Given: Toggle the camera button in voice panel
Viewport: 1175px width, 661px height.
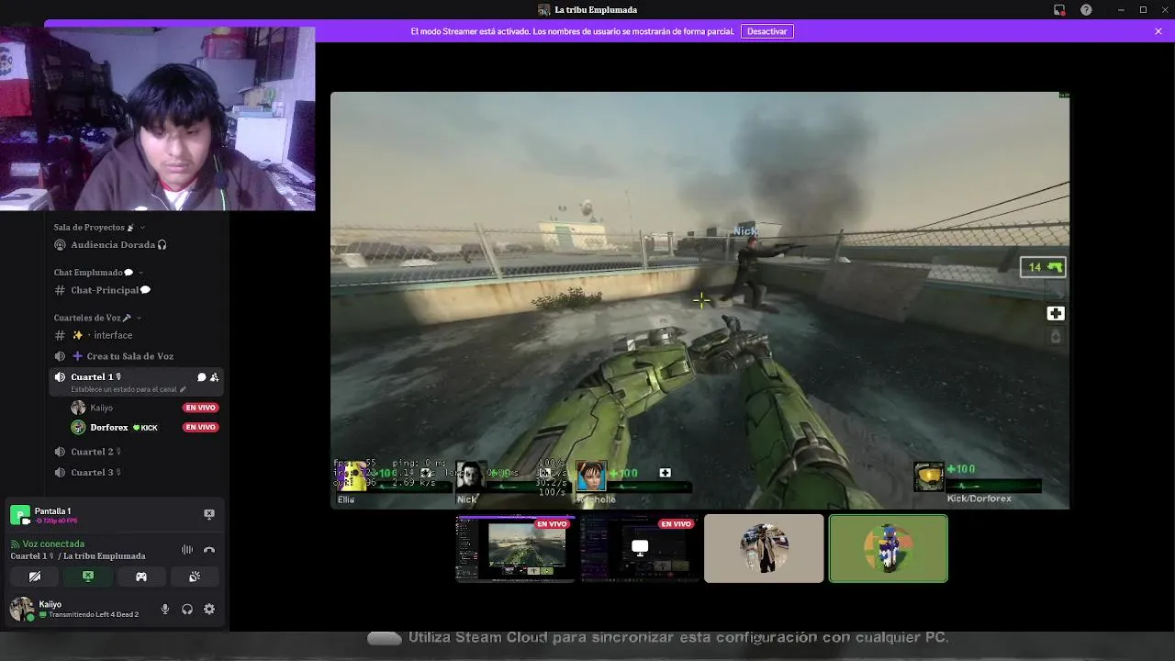Looking at the screenshot, I should (35, 577).
